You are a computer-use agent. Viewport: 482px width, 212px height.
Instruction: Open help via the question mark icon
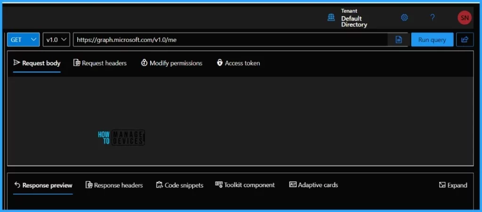(432, 17)
